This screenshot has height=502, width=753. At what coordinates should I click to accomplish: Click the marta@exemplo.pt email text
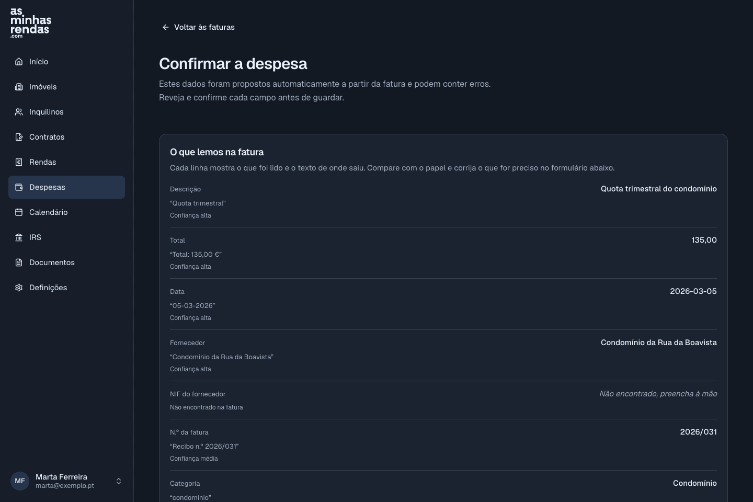pyautogui.click(x=65, y=486)
